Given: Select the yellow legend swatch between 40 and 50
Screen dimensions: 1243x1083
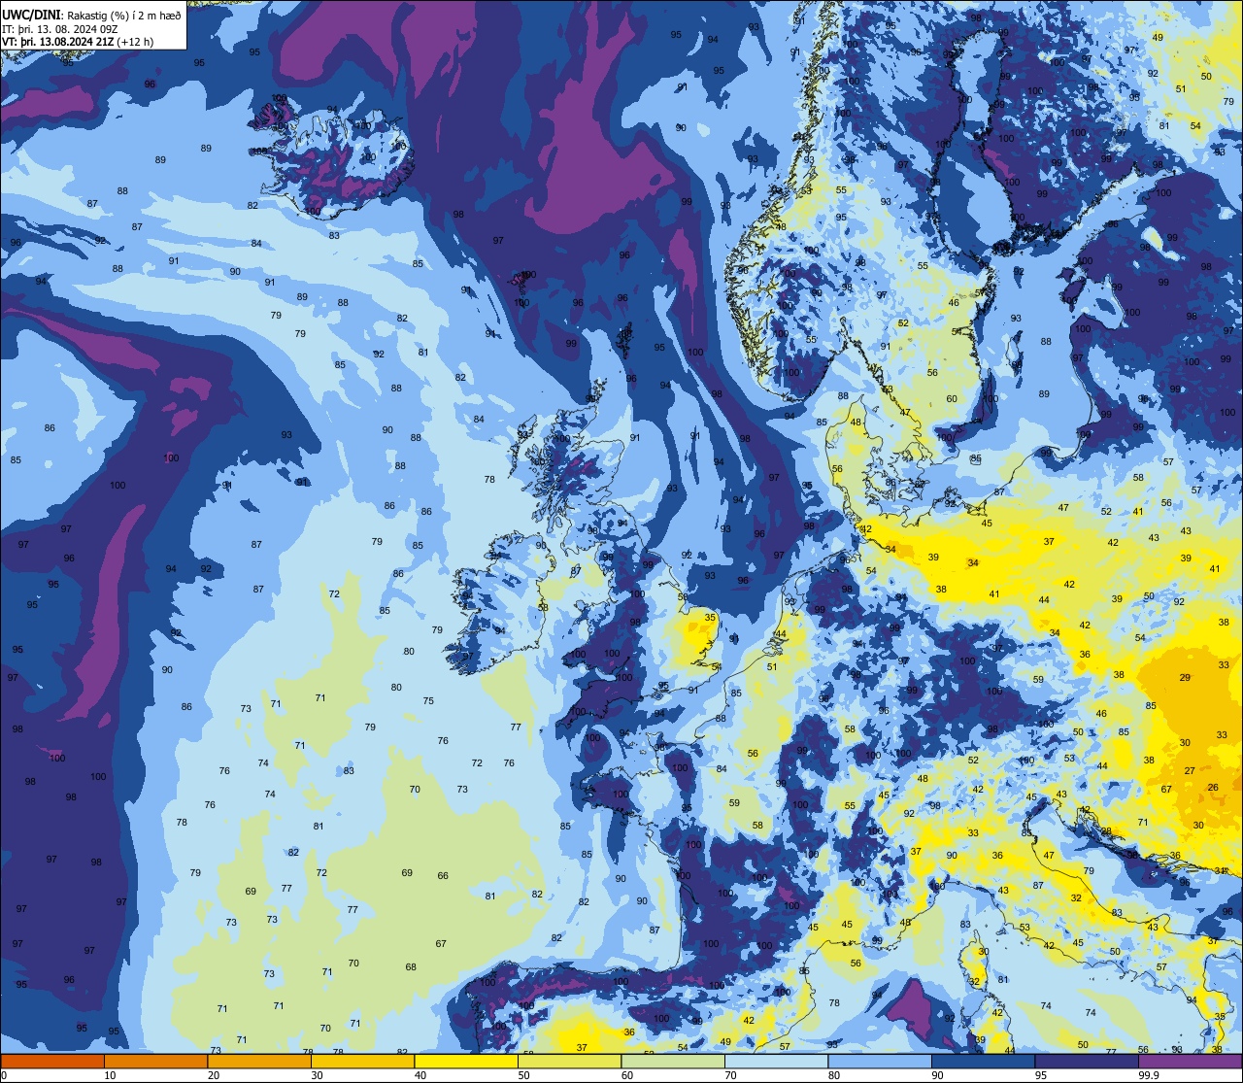Looking at the screenshot, I should coord(466,1061).
